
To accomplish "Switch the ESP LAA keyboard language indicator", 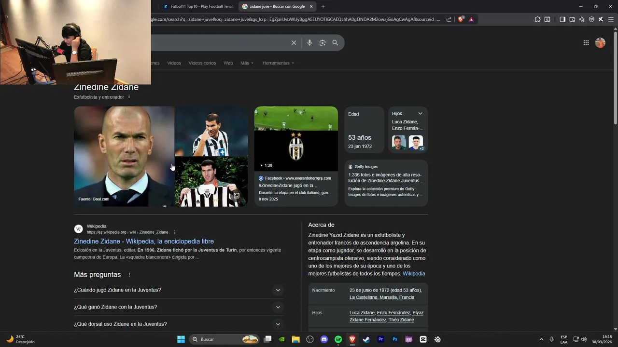I will [x=564, y=339].
